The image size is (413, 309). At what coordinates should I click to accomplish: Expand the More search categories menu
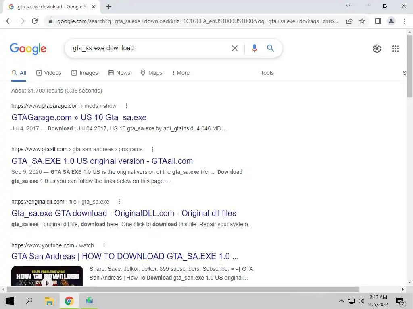coord(181,73)
